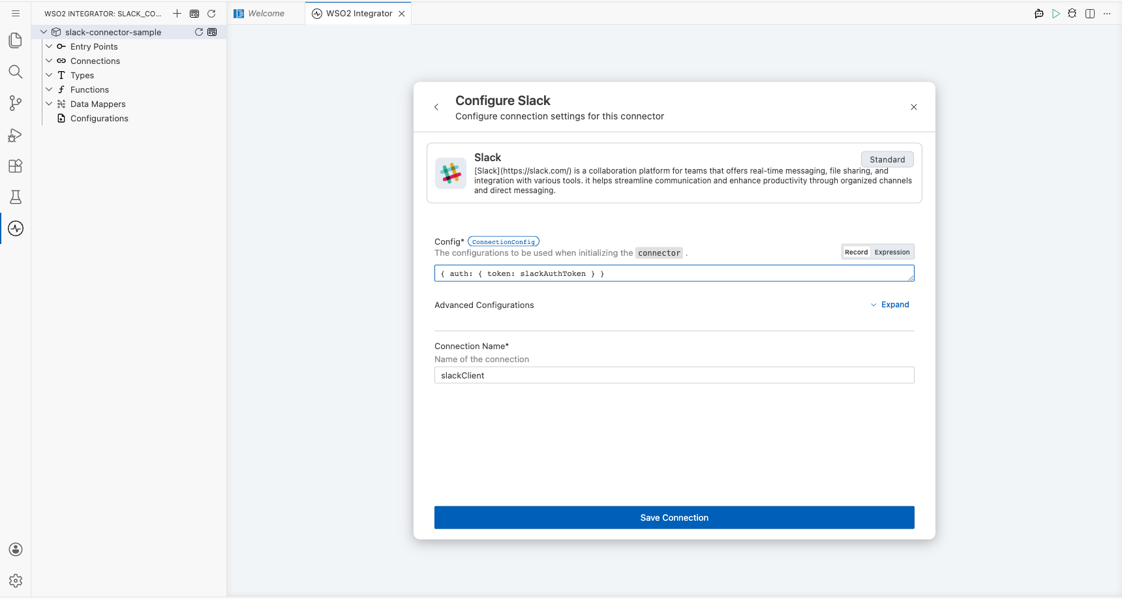Open the Extensions view

point(16,166)
